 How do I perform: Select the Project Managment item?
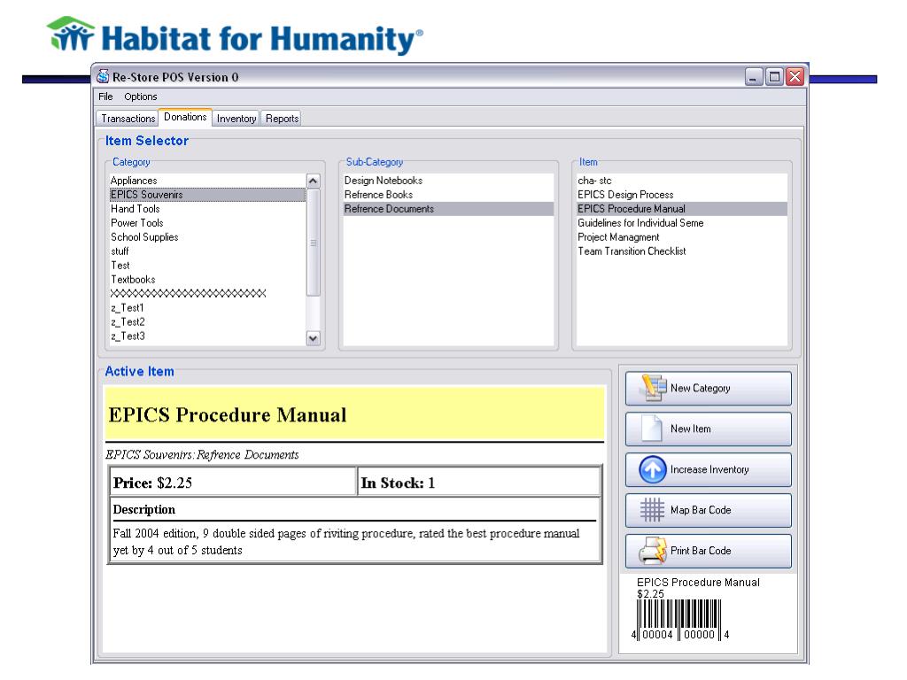click(x=681, y=237)
